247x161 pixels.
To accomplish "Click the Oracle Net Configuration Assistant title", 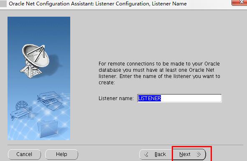I will coord(98,4).
